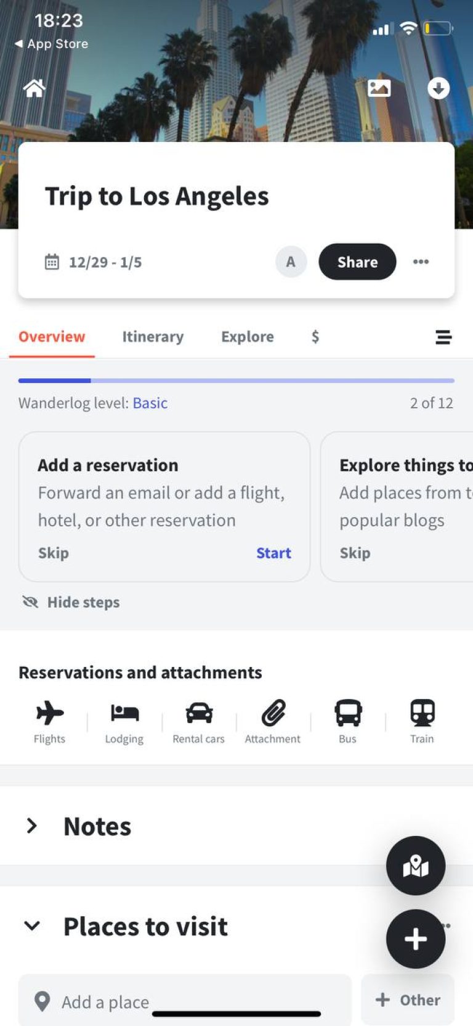The image size is (473, 1026).
Task: Switch to the Itinerary tab
Action: [x=153, y=337]
